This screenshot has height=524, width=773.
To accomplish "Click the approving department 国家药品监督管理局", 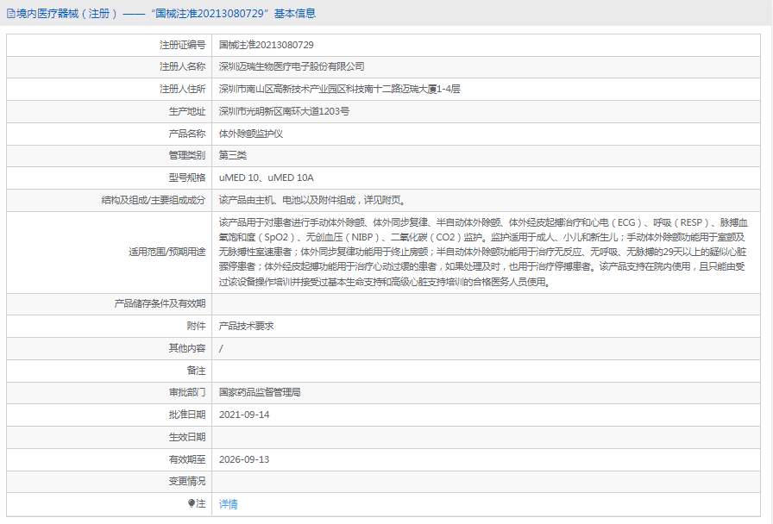I will click(260, 392).
